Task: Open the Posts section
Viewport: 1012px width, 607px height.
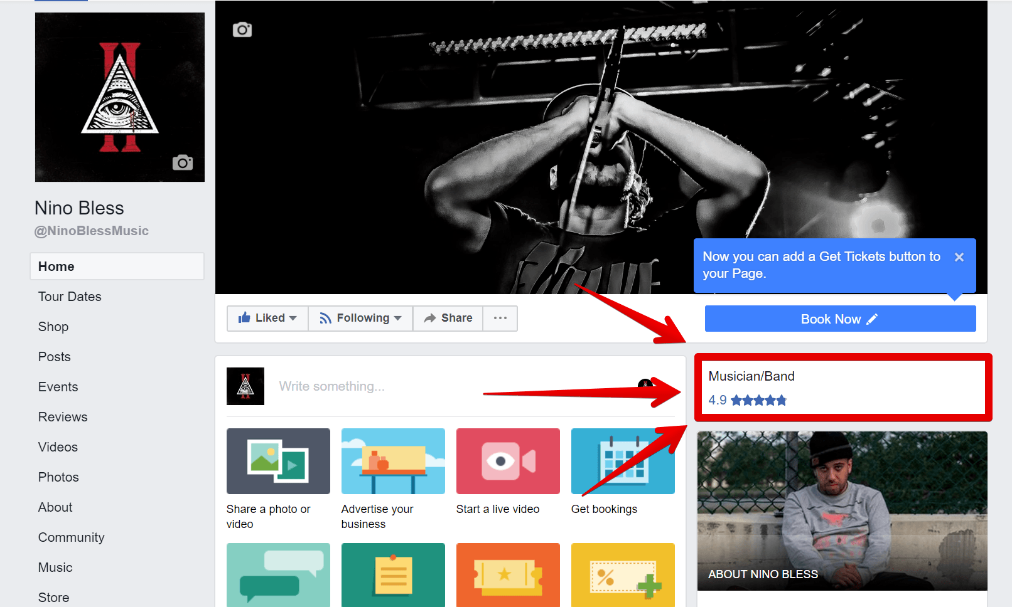Action: pos(55,357)
